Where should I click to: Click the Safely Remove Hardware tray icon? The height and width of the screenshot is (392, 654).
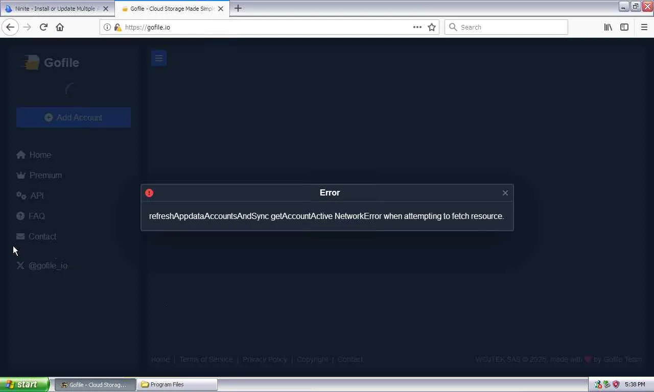[607, 384]
